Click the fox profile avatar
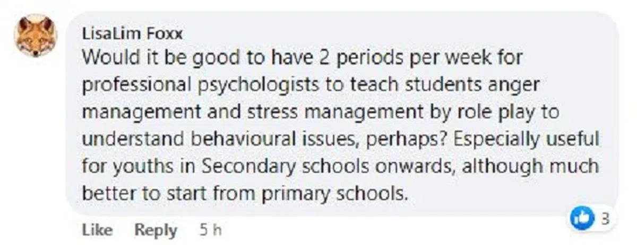This screenshot has width=637, height=245. pyautogui.click(x=36, y=35)
